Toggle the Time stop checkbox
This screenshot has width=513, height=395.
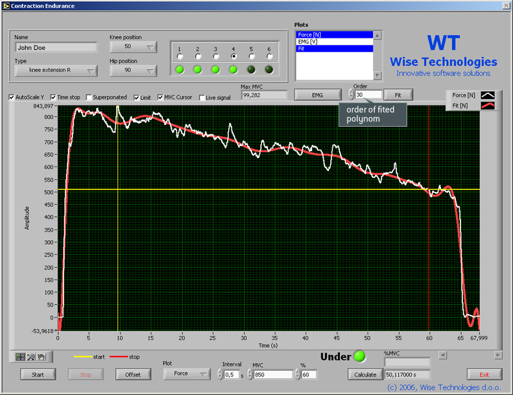coord(53,97)
